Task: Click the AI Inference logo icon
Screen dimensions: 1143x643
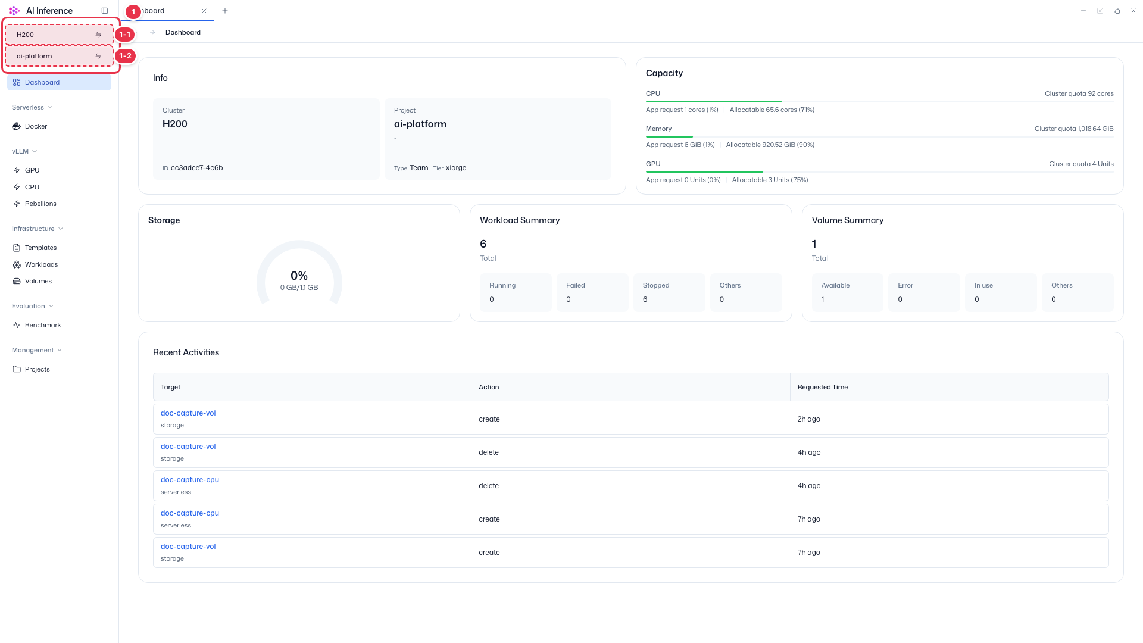Action: (14, 11)
